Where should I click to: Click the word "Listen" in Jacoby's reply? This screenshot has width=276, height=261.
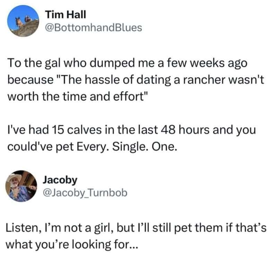click(23, 228)
